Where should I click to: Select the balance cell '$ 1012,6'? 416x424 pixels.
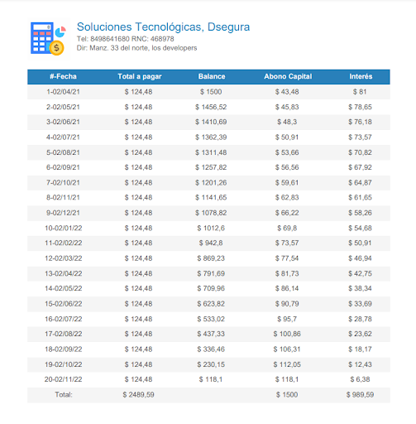point(211,229)
